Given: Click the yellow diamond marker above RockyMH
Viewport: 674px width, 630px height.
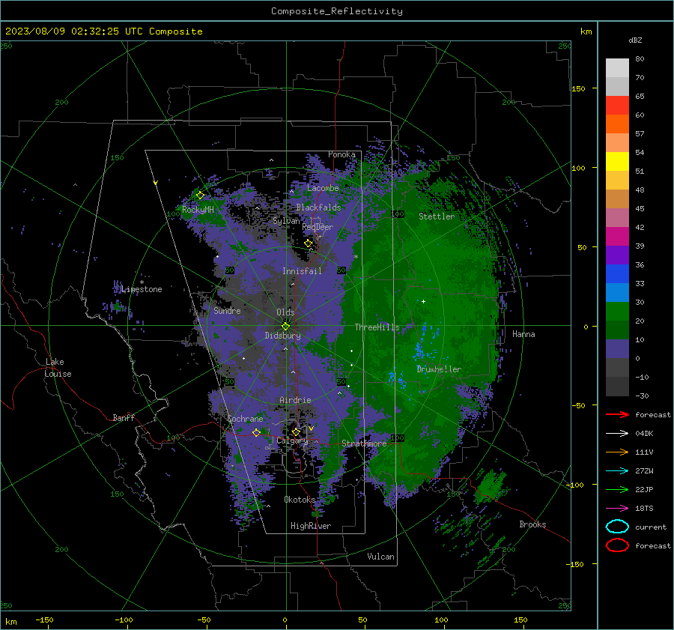Looking at the screenshot, I should point(200,196).
